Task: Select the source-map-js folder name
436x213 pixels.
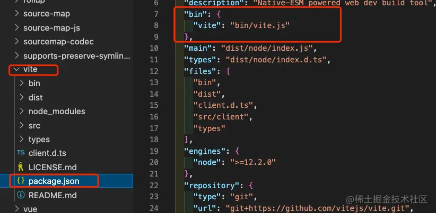Action: pos(52,27)
